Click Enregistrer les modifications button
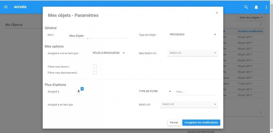273x133 pixels. tap(201, 123)
